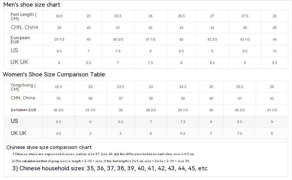The image size is (292, 180).
Task: Select men's foot length cell 28
Action: pos(274,16)
